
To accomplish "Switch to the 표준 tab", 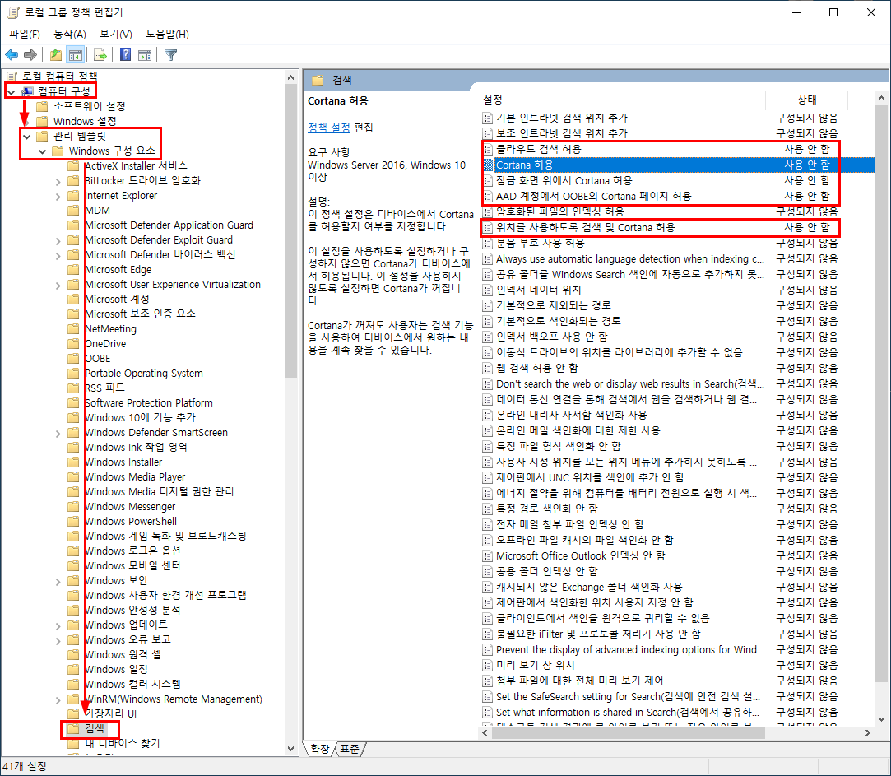I will (350, 748).
